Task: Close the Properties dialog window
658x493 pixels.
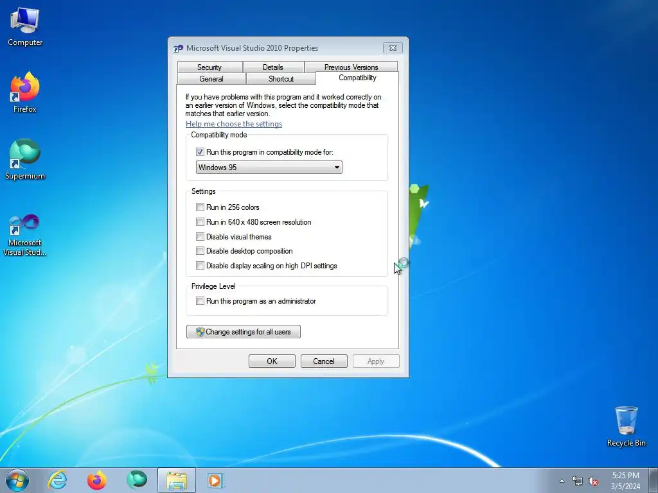Action: (x=393, y=48)
